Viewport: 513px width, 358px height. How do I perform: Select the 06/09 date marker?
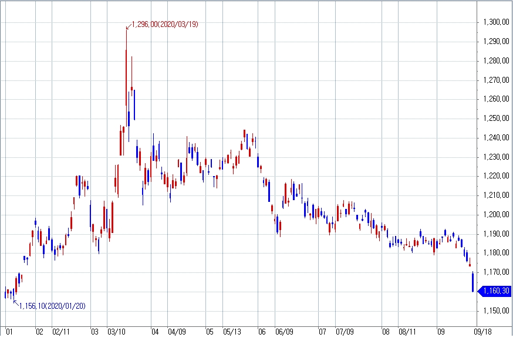(x=283, y=332)
